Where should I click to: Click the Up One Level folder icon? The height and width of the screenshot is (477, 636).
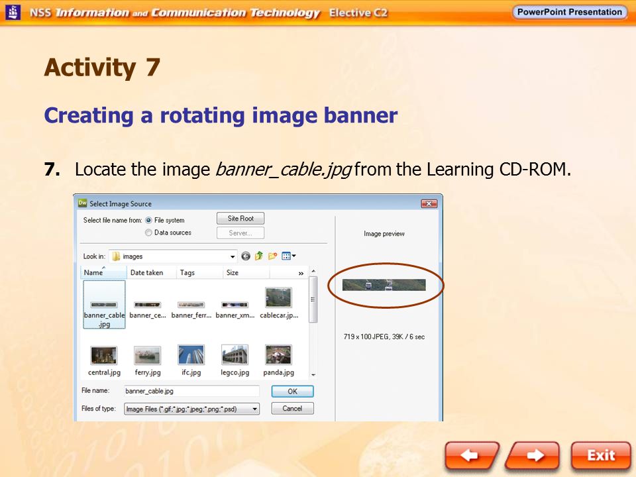pyautogui.click(x=259, y=256)
